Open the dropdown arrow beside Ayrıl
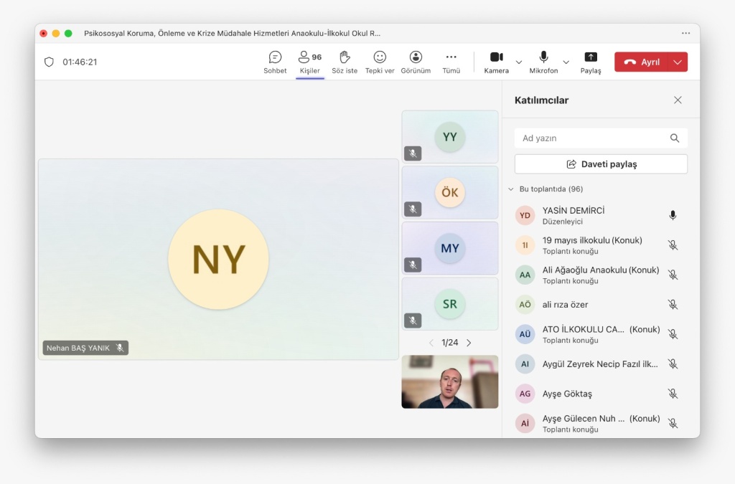 tap(678, 62)
